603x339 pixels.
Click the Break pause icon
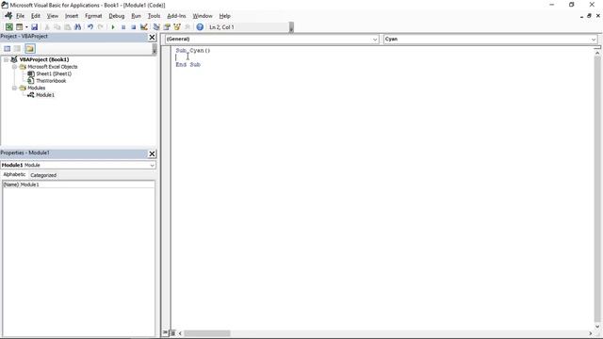(x=123, y=27)
